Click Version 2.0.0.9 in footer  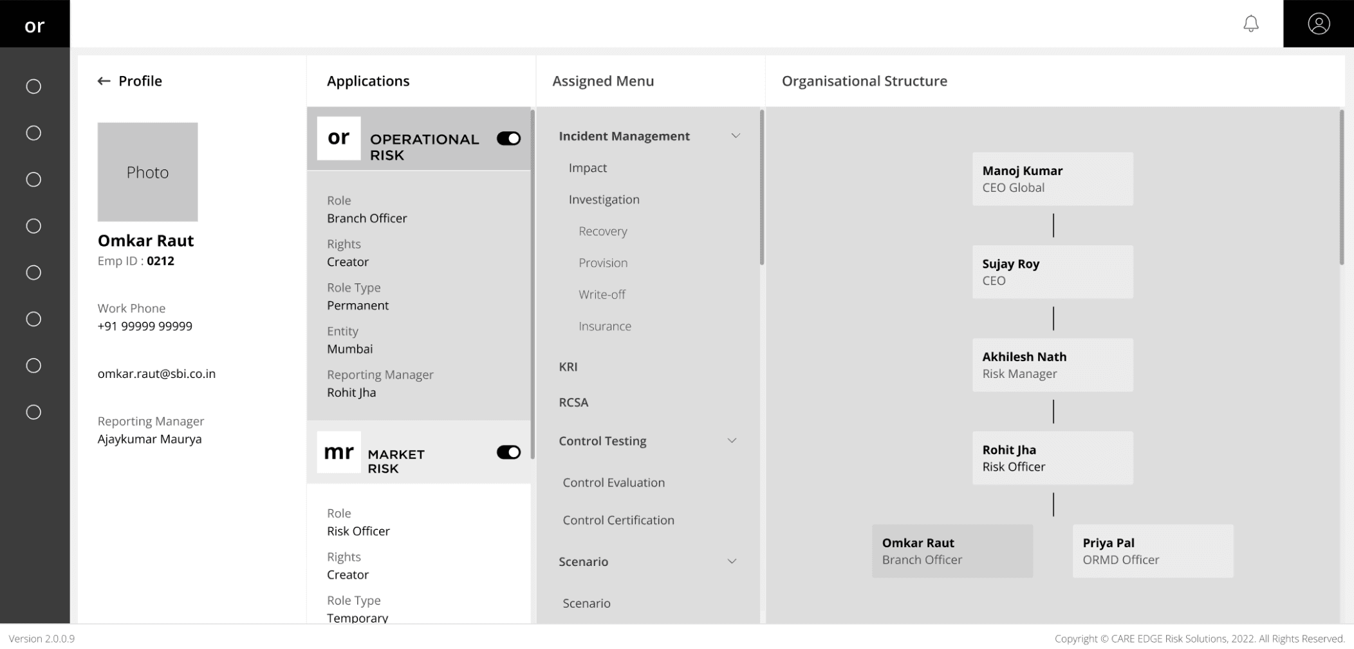point(42,639)
